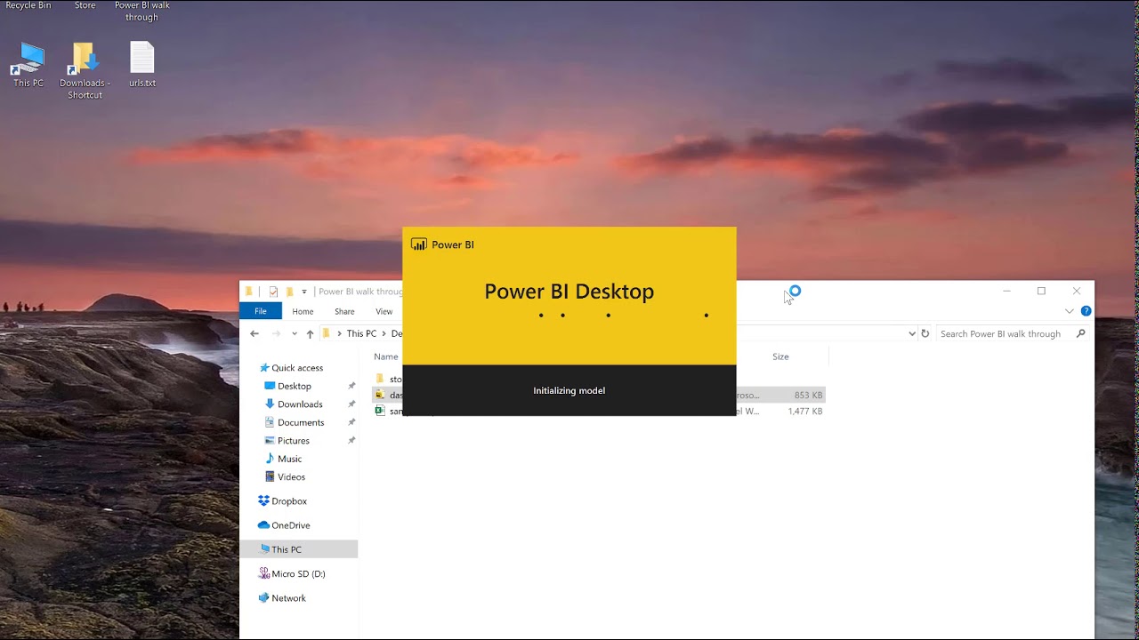
Task: Select Micro SD (D:) in navigation pane
Action: click(298, 574)
